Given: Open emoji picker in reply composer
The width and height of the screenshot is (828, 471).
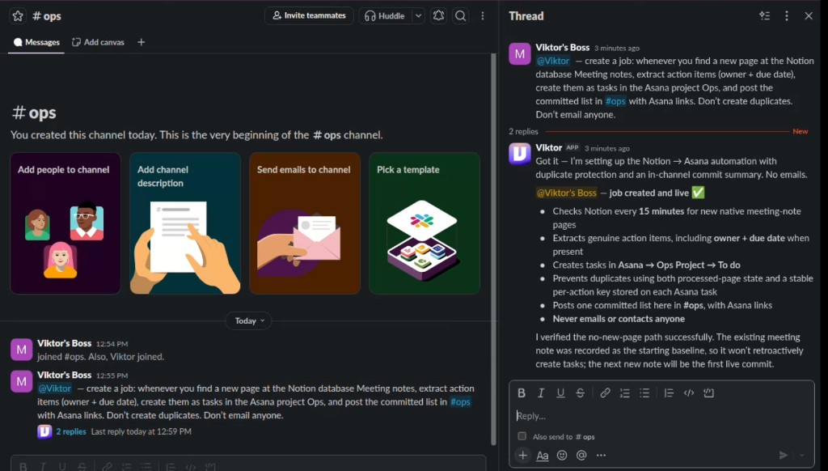Looking at the screenshot, I should coord(562,455).
